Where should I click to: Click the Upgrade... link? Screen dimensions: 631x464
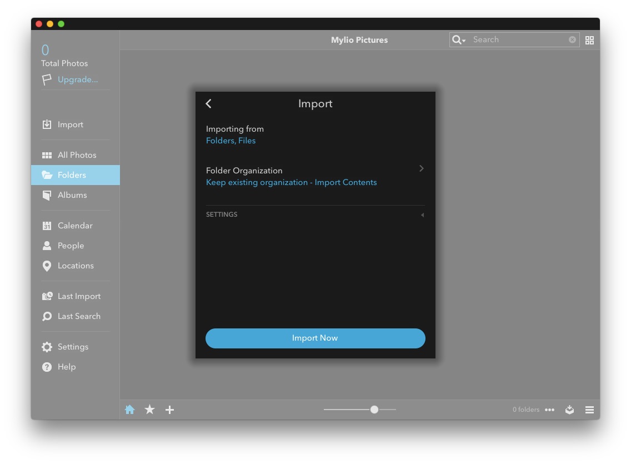pyautogui.click(x=78, y=79)
